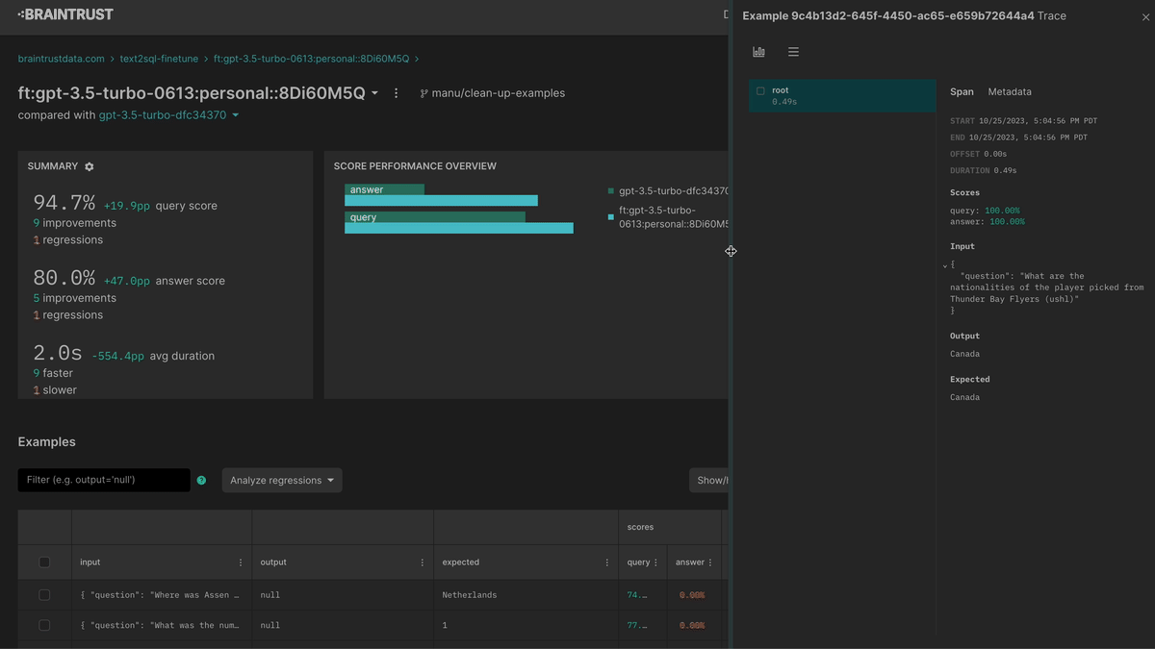Viewport: 1155px width, 649px height.
Task: Click the filter input field
Action: tap(103, 480)
